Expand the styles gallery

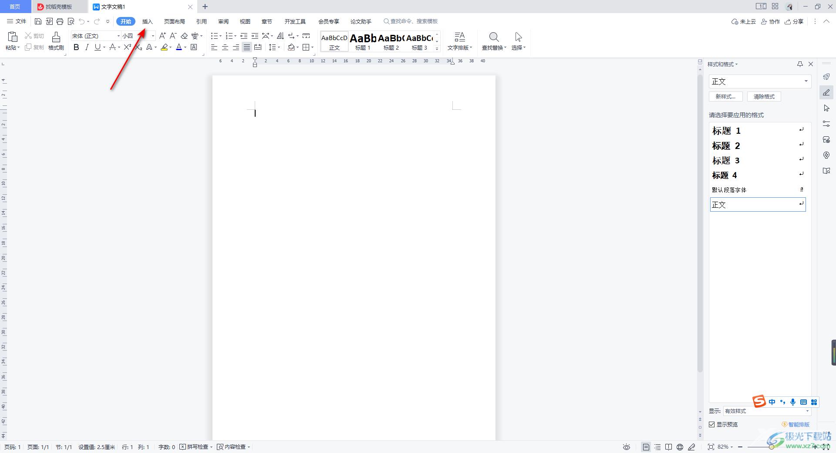click(437, 48)
